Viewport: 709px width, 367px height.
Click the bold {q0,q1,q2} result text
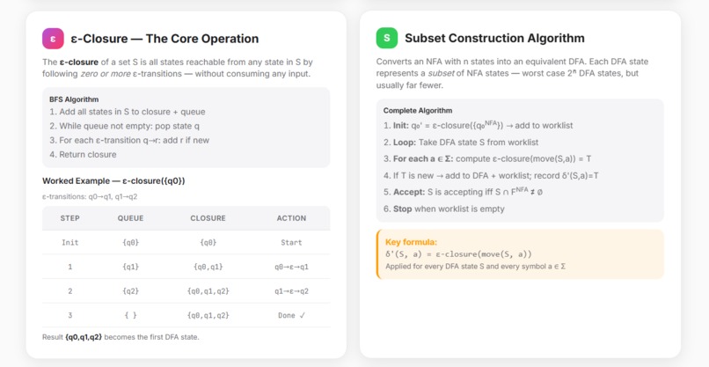coord(84,337)
